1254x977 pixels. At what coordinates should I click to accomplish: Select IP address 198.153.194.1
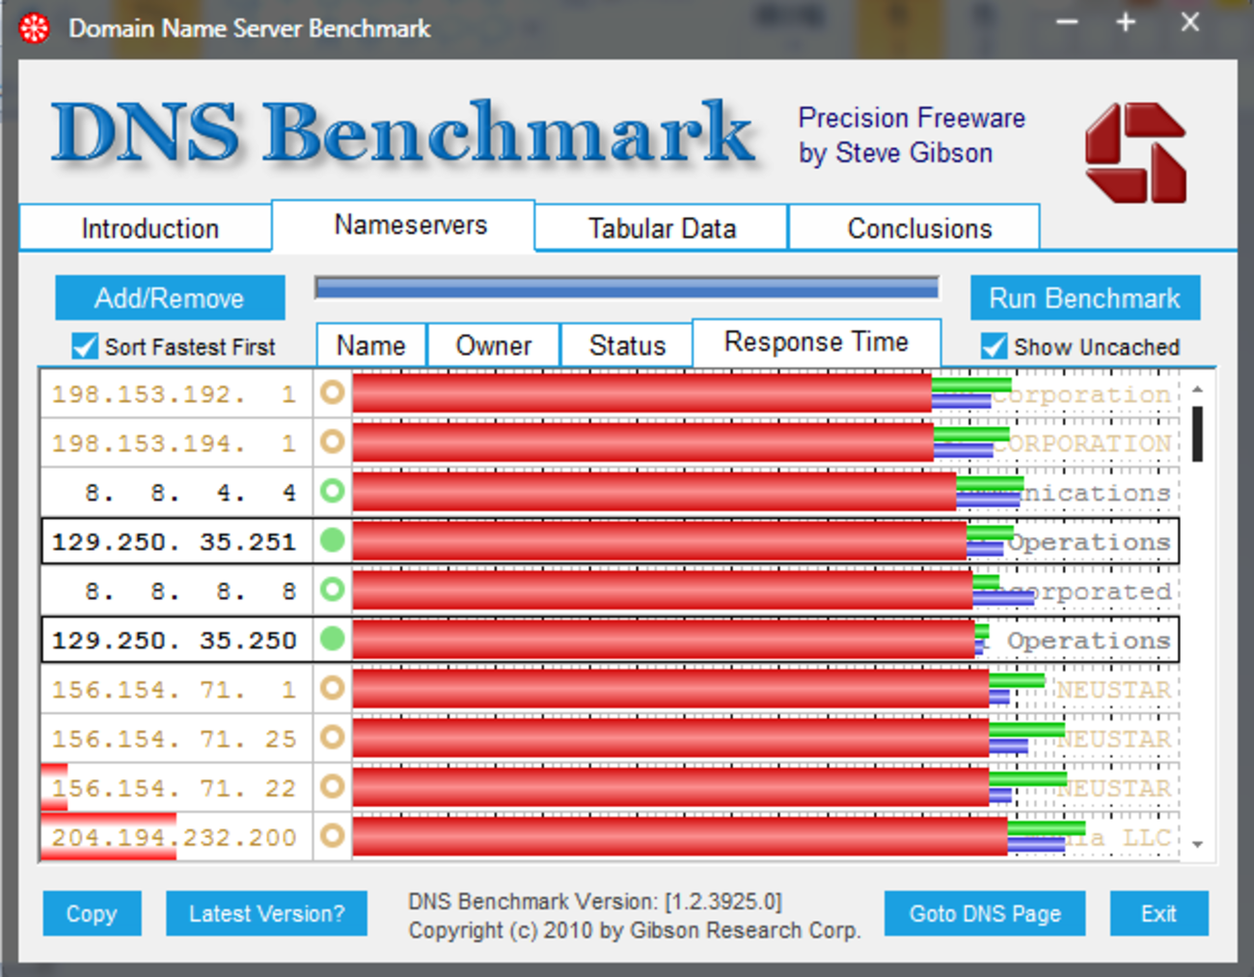[x=175, y=444]
